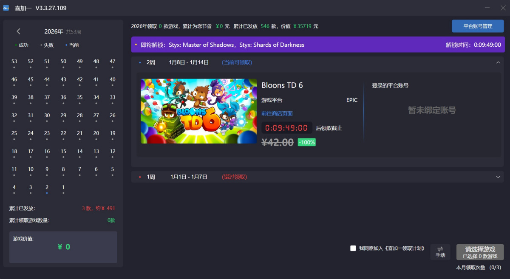This screenshot has width=510, height=279.
Task: Check 我同意加入《喜加一领取计划》 checkbox
Action: [353, 248]
